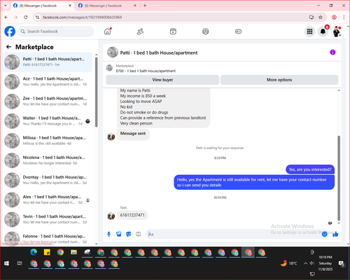350x280 pixels.
Task: Go forward with the browser forward arrow
Action: 16,17
